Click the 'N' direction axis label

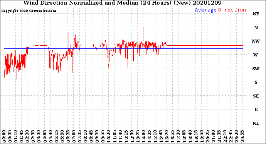[256, 28]
